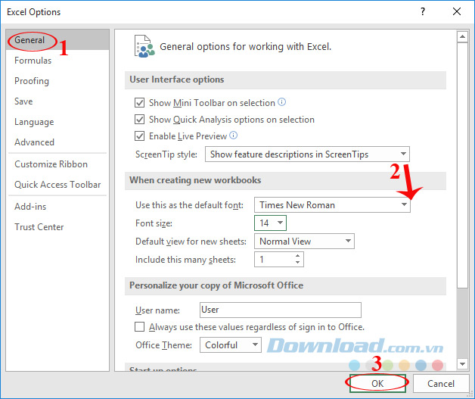Select Quick Access Toolbar category
The width and height of the screenshot is (475, 399).
tap(57, 185)
